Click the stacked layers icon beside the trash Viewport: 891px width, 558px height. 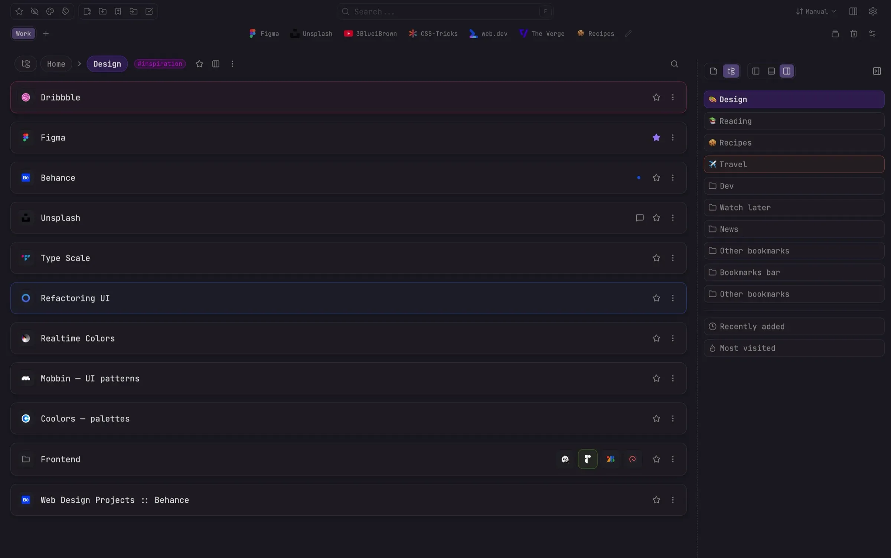click(x=835, y=34)
